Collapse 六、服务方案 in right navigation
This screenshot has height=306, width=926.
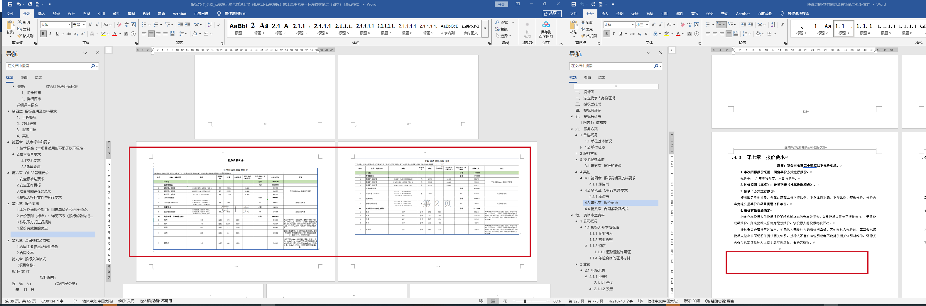pyautogui.click(x=572, y=129)
